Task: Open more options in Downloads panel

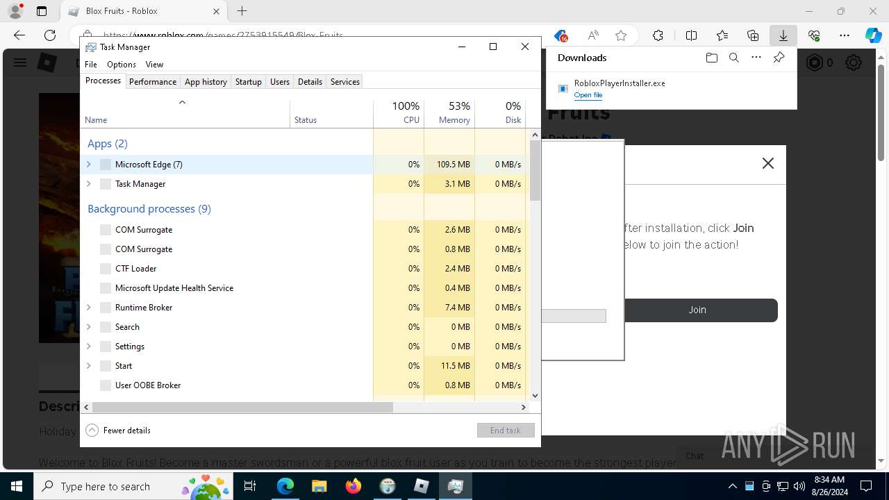Action: (x=756, y=58)
